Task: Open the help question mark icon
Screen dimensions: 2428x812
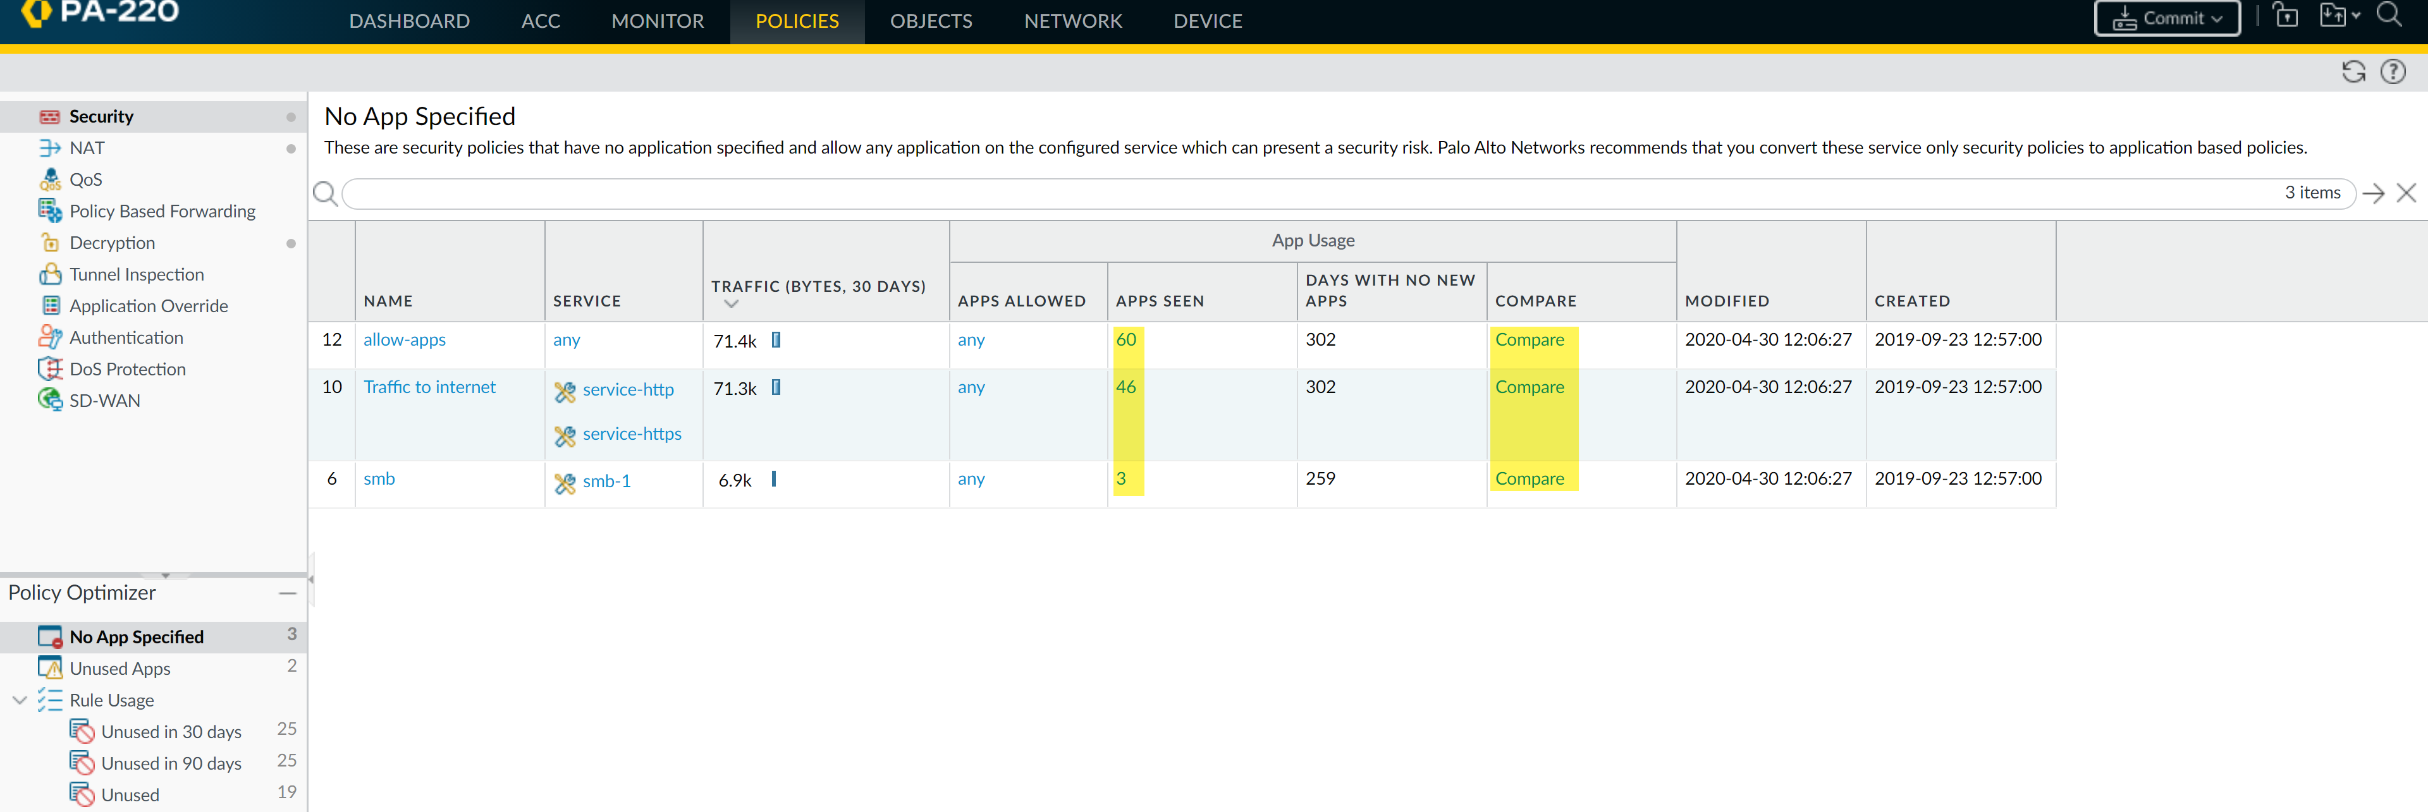Action: pos(2392,71)
